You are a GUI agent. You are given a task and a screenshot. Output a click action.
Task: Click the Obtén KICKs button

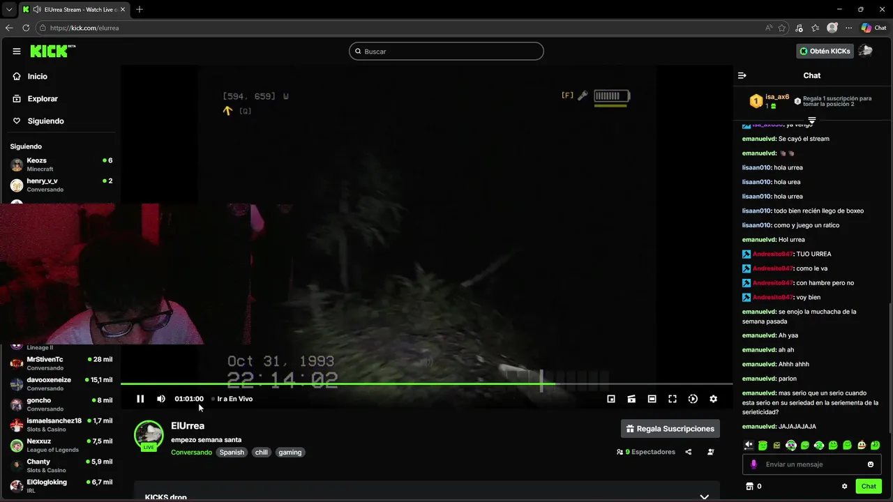(825, 51)
